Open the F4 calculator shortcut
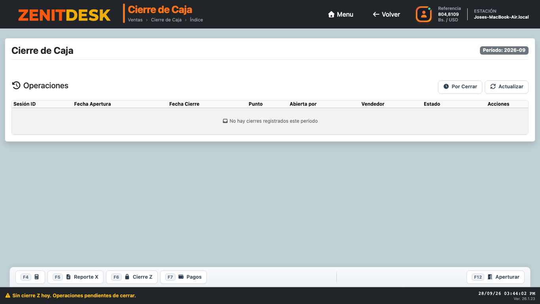Viewport: 540px width, 304px height. click(x=30, y=277)
